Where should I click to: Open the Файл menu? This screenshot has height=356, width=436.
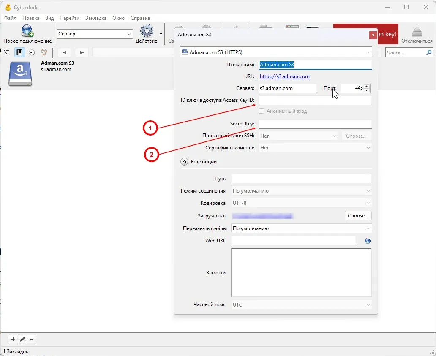pos(10,18)
